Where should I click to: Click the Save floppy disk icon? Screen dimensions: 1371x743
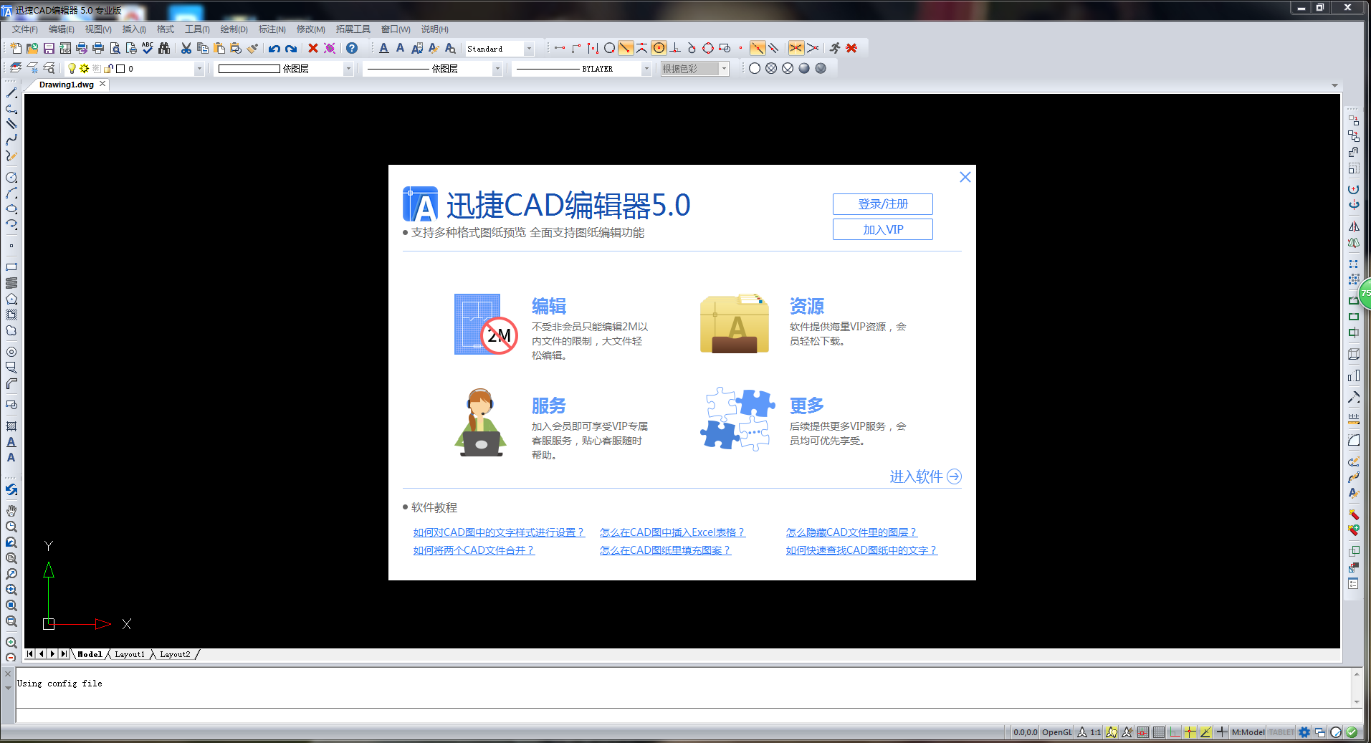coord(49,48)
